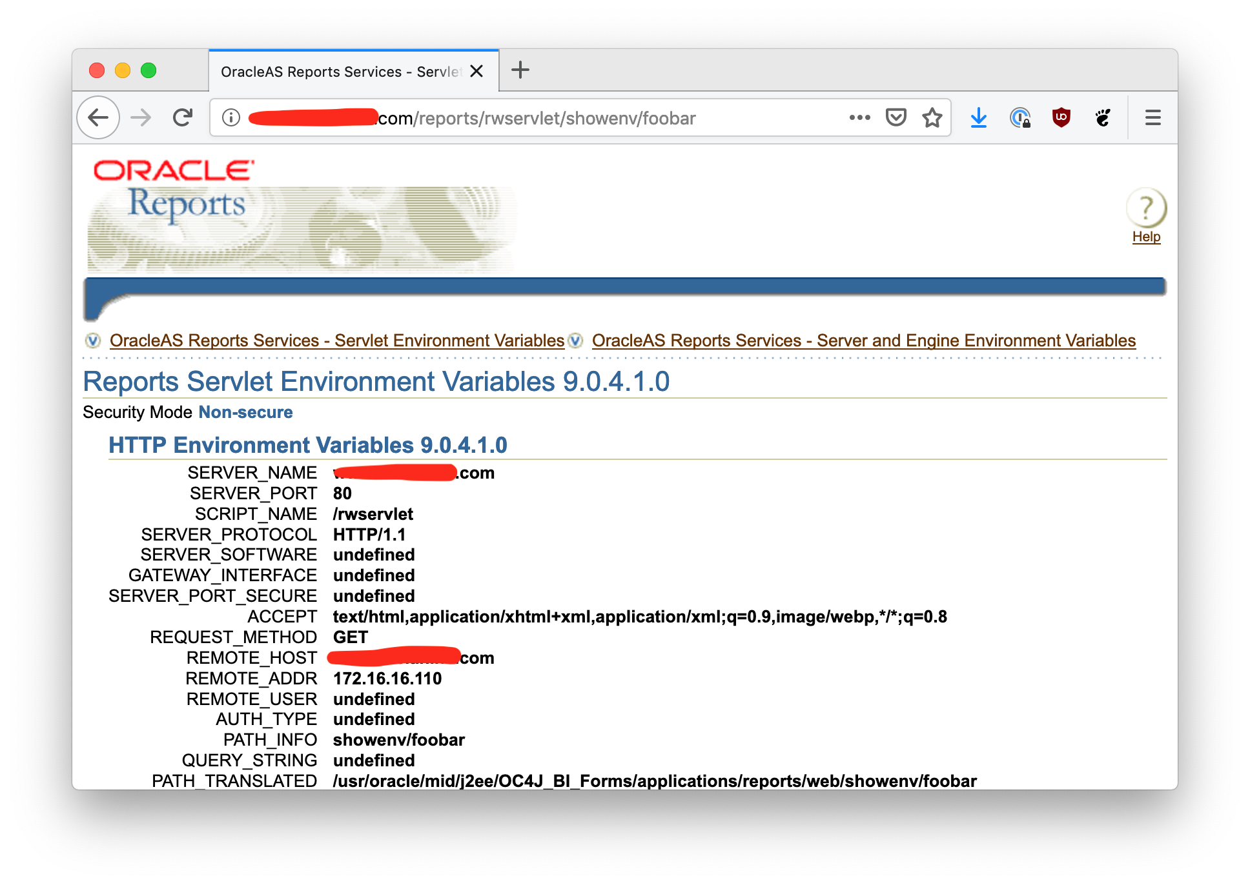Bookmark this page with the star
The height and width of the screenshot is (885, 1250).
tap(932, 117)
